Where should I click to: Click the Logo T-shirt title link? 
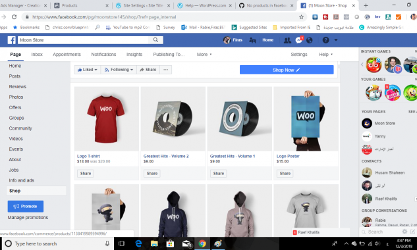(x=88, y=156)
